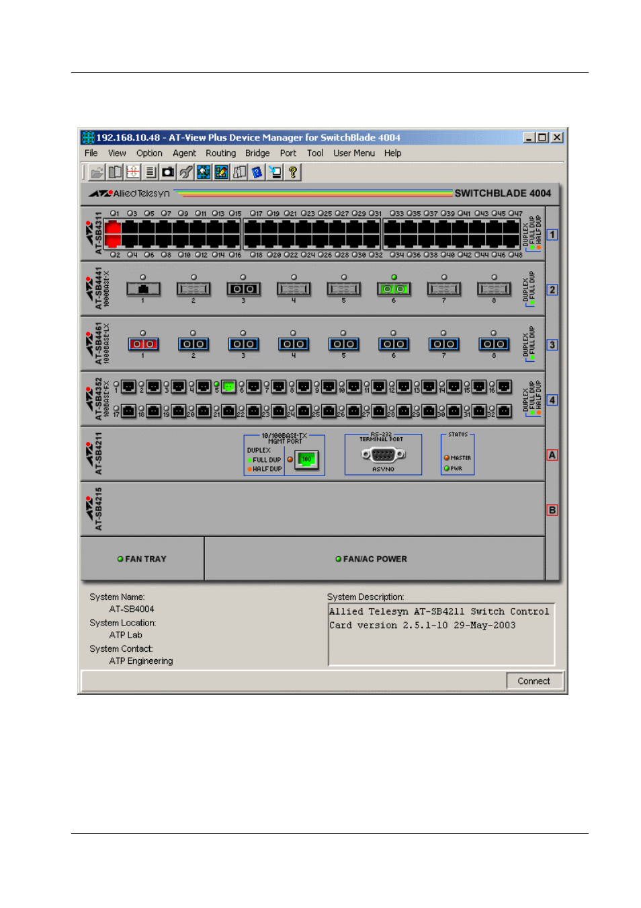Screen dimensions: 641x908
Task: Select controller slot B label
Action: point(552,510)
